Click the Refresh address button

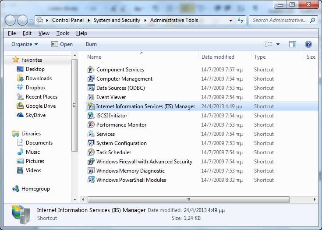coord(241,20)
